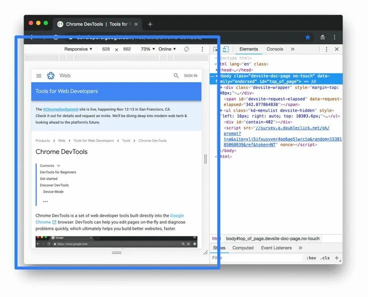Toggle the device toolbar icon
The width and height of the screenshot is (368, 297).
[x=225, y=49]
